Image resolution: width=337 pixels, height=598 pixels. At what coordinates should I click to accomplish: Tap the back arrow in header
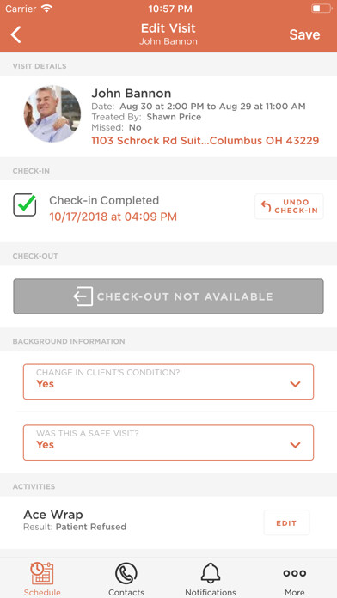[16, 34]
